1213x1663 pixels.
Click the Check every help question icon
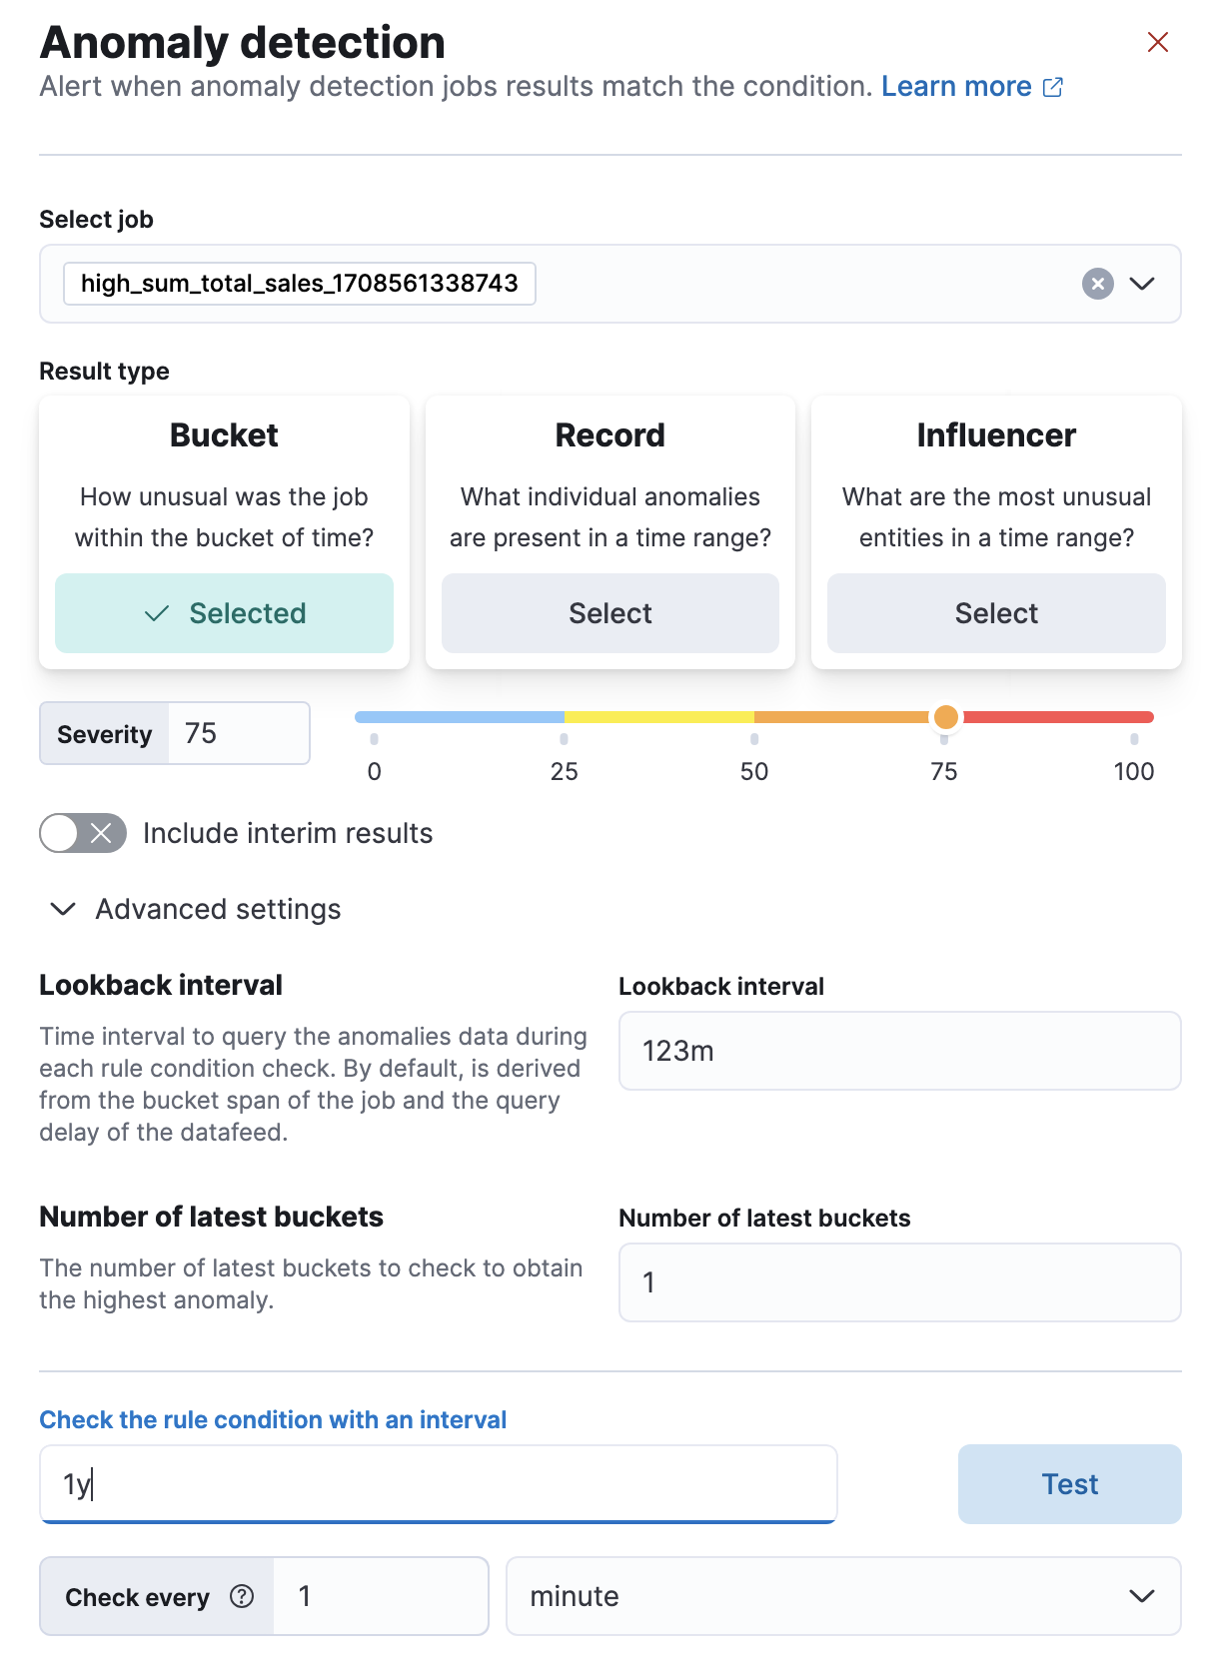point(242,1596)
